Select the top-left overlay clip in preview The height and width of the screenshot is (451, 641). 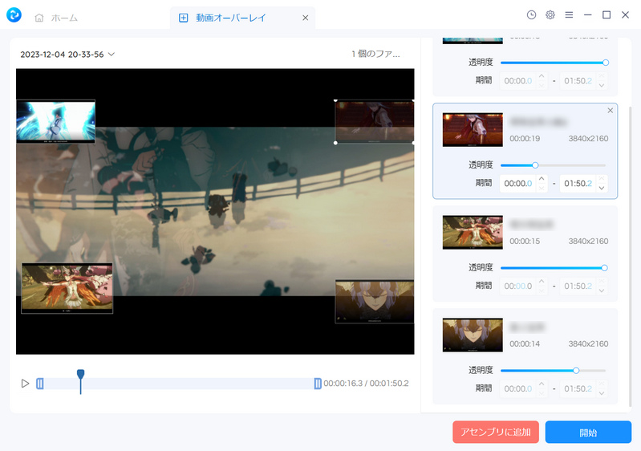[x=55, y=121]
